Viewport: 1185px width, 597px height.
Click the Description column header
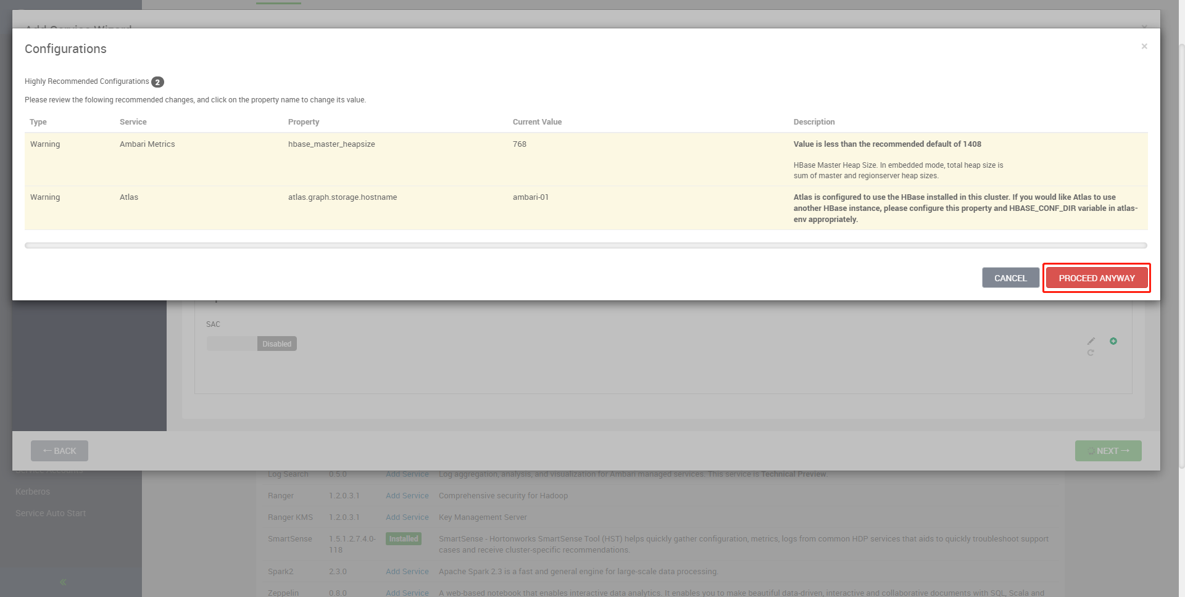tap(814, 122)
